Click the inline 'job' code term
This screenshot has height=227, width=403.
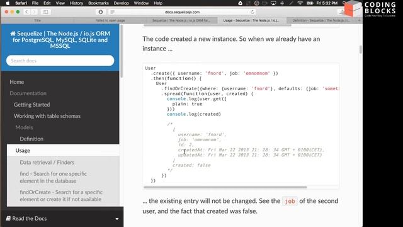[290, 201]
